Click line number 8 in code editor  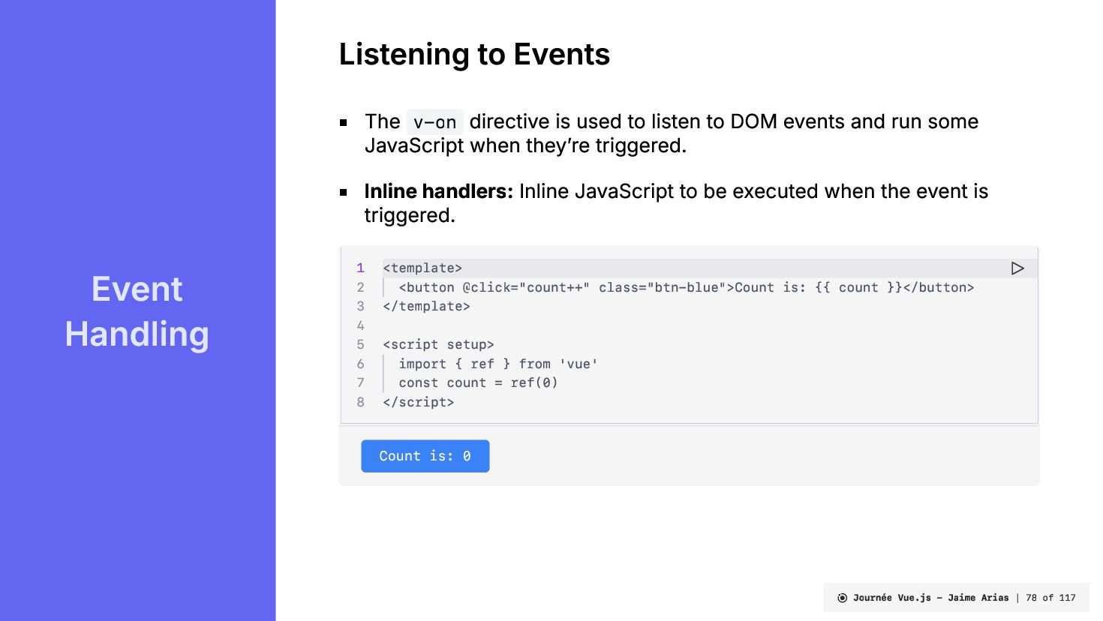(360, 402)
